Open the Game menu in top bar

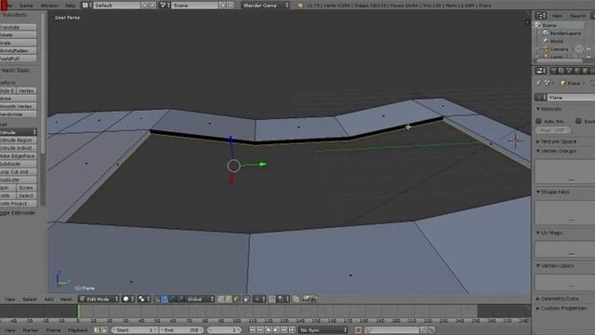pos(26,6)
